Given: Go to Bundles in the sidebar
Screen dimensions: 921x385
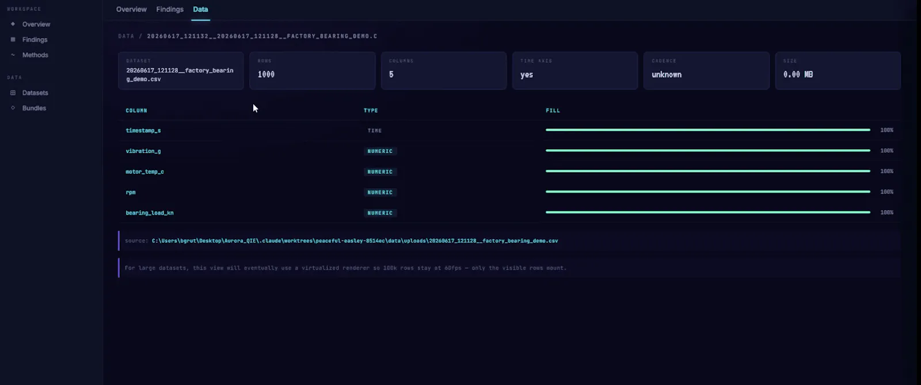Looking at the screenshot, I should [x=34, y=108].
